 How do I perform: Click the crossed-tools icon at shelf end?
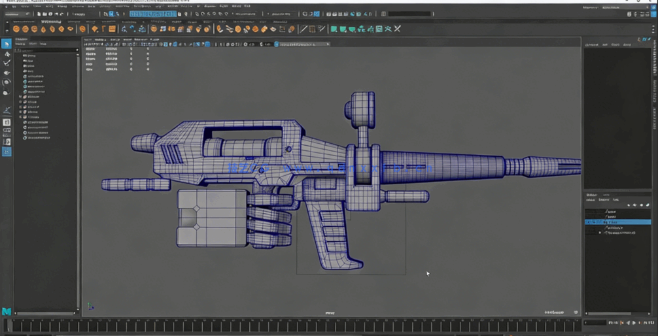click(397, 29)
